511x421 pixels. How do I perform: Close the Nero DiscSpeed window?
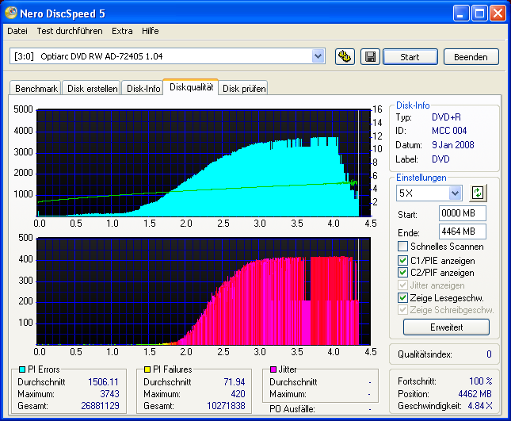coord(498,13)
